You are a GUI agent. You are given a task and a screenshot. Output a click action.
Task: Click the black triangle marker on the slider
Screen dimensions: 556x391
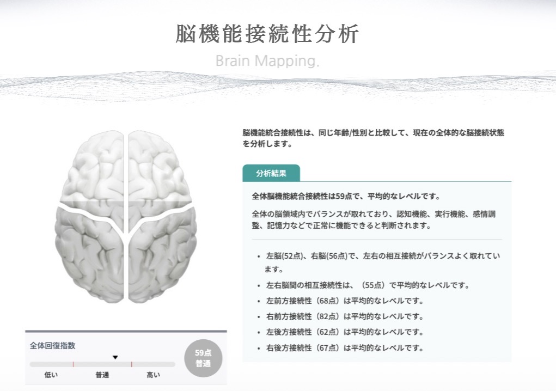pos(115,357)
